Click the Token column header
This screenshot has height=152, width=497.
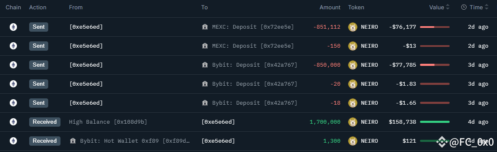(x=356, y=7)
